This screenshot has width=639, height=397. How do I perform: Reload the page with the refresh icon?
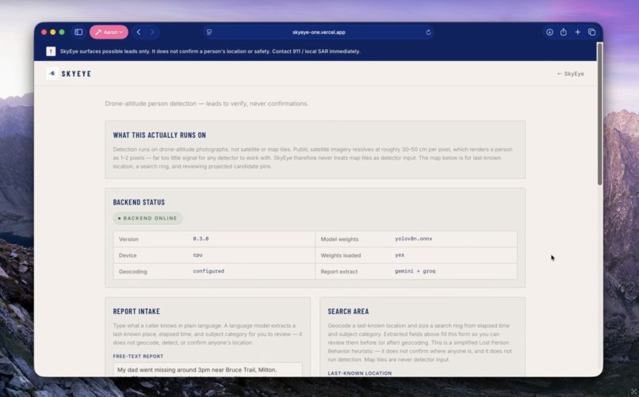pyautogui.click(x=428, y=32)
